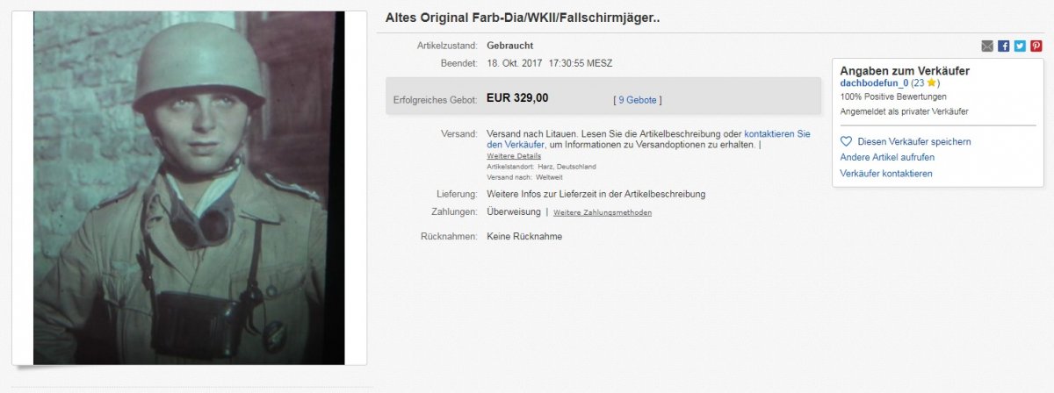Screen dimensions: 1054x393
Task: Click 'Verkäufer kontaktieren' in seller box
Action: point(886,174)
